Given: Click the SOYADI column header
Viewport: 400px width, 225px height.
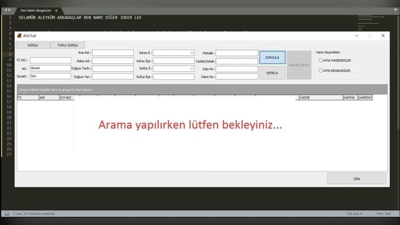Looking at the screenshot, I should point(67,97).
